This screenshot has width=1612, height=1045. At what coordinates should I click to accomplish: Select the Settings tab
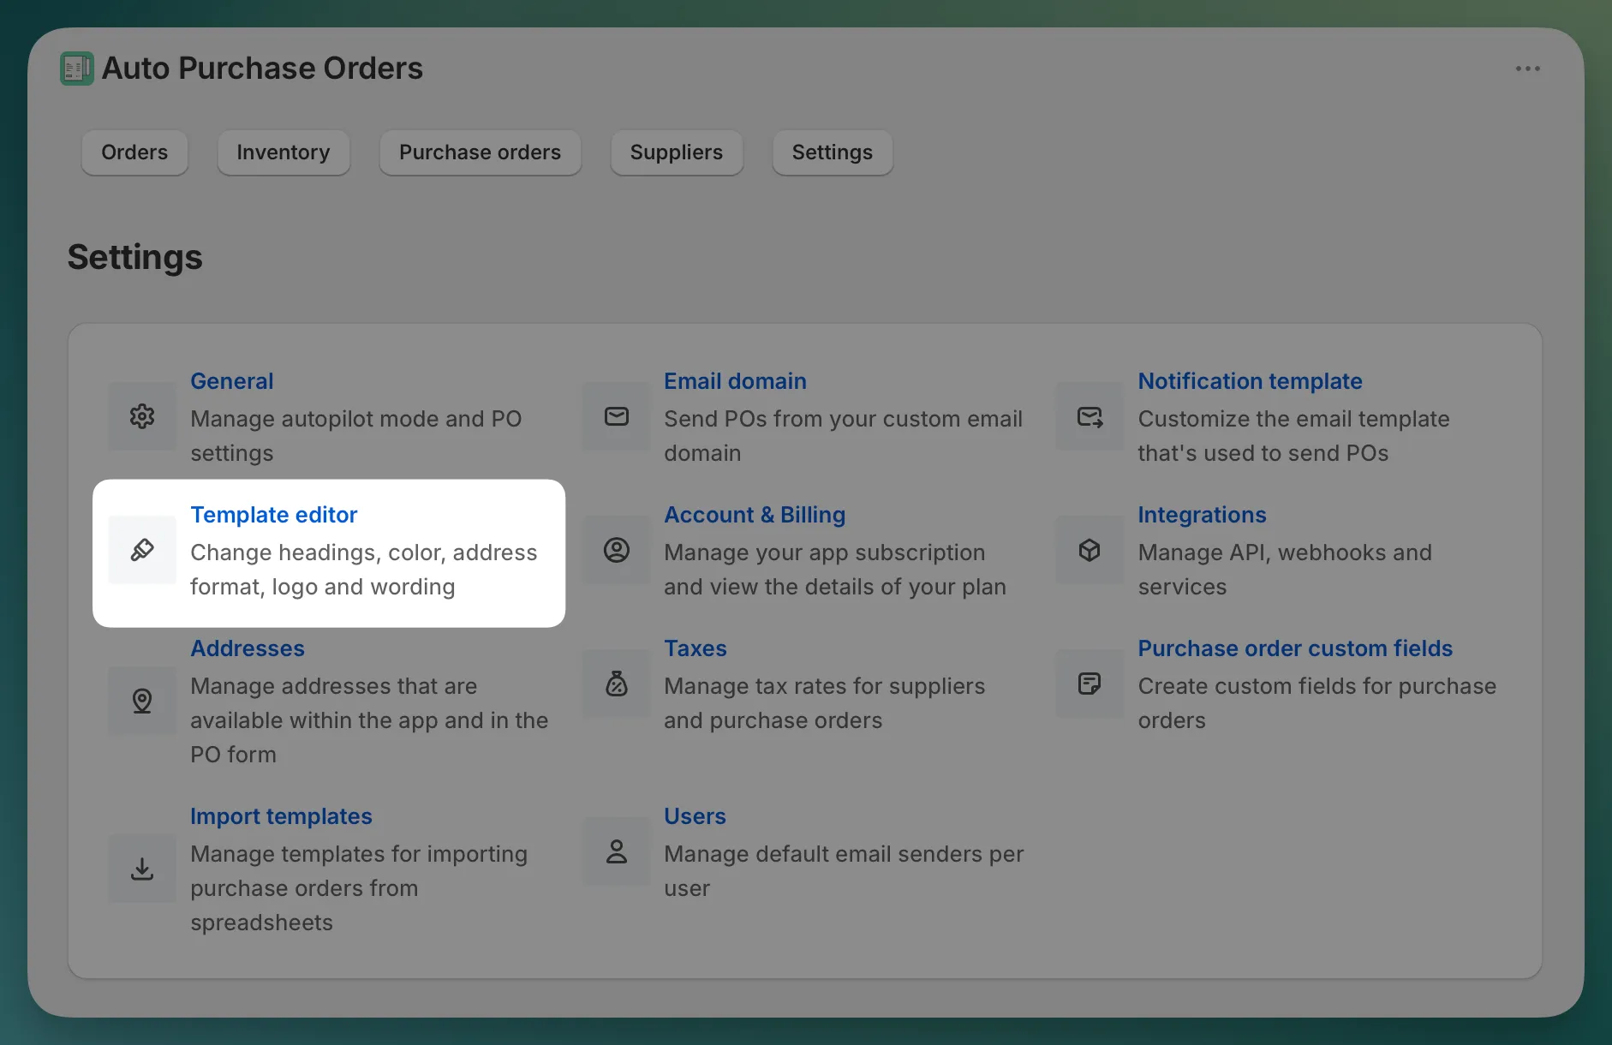pyautogui.click(x=833, y=152)
